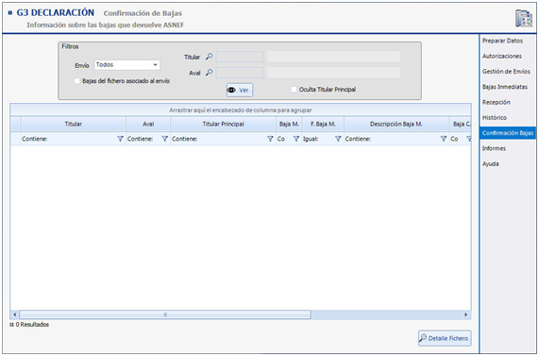Click Titular code input field
The width and height of the screenshot is (539, 356).
click(x=240, y=57)
